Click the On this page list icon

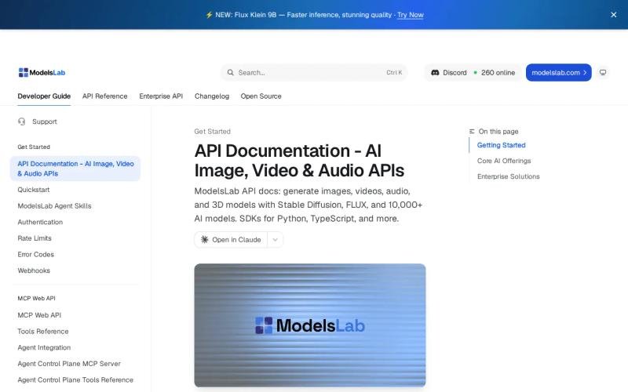click(472, 132)
